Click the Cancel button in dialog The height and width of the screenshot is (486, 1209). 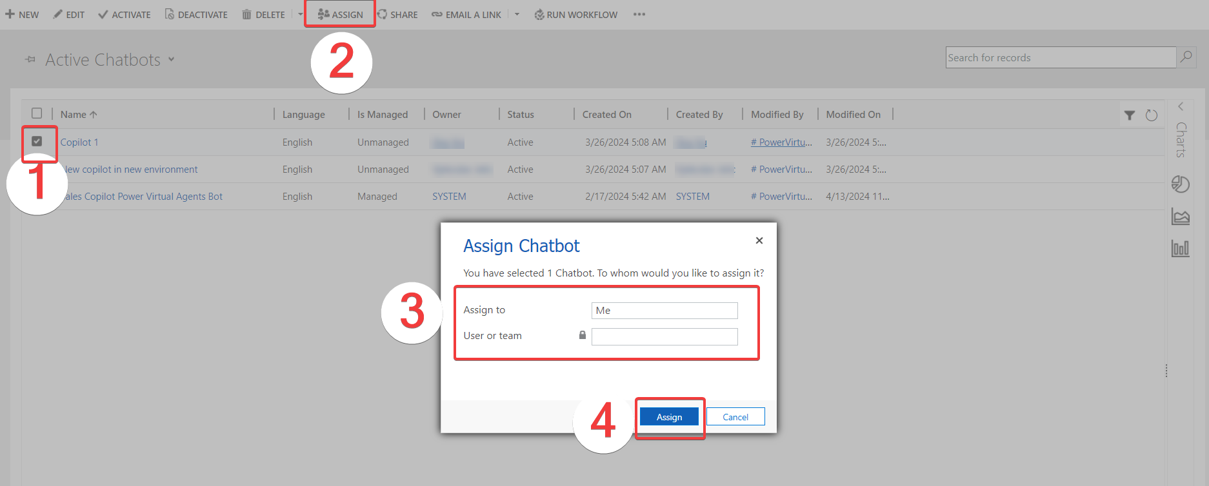(735, 417)
